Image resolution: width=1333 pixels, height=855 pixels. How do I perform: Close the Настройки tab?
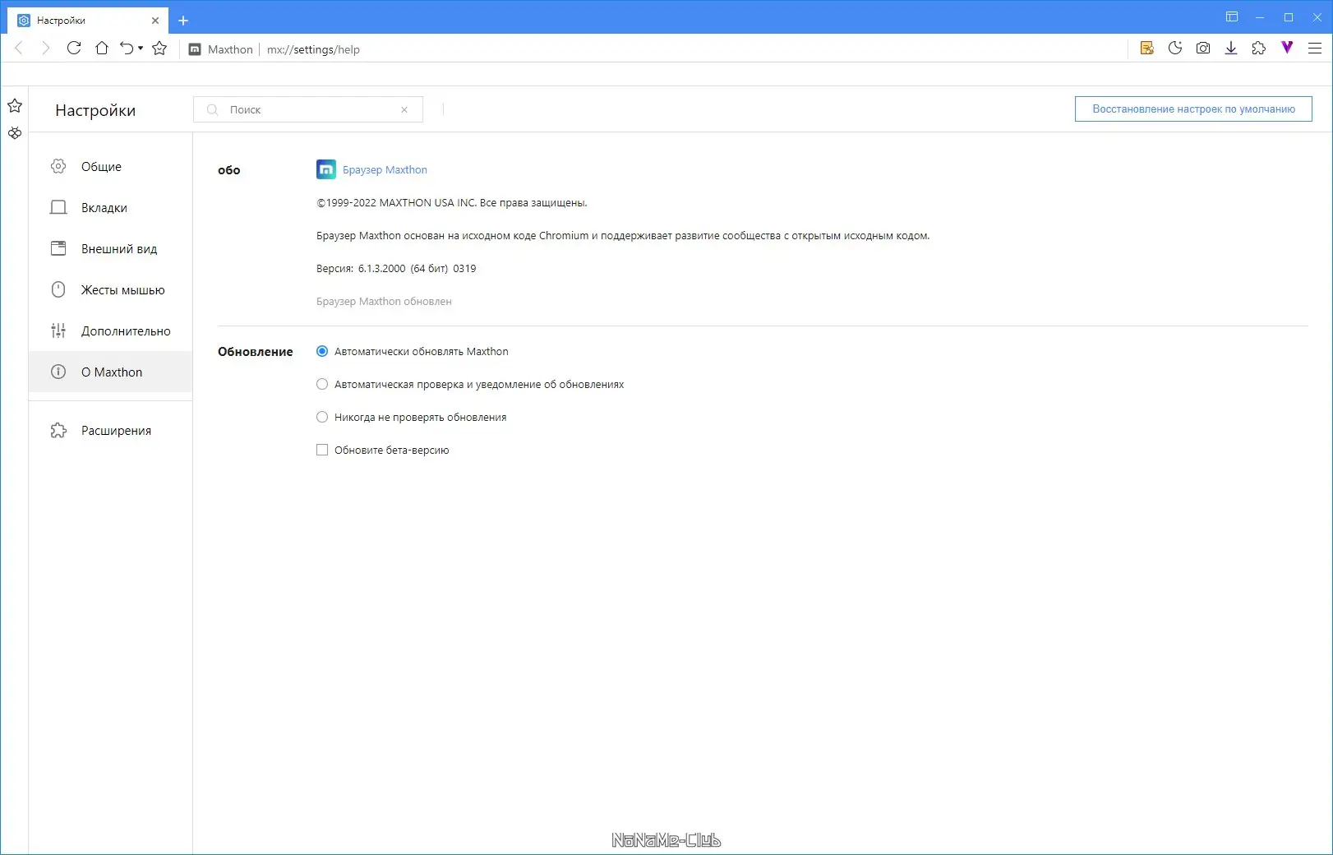pos(155,21)
